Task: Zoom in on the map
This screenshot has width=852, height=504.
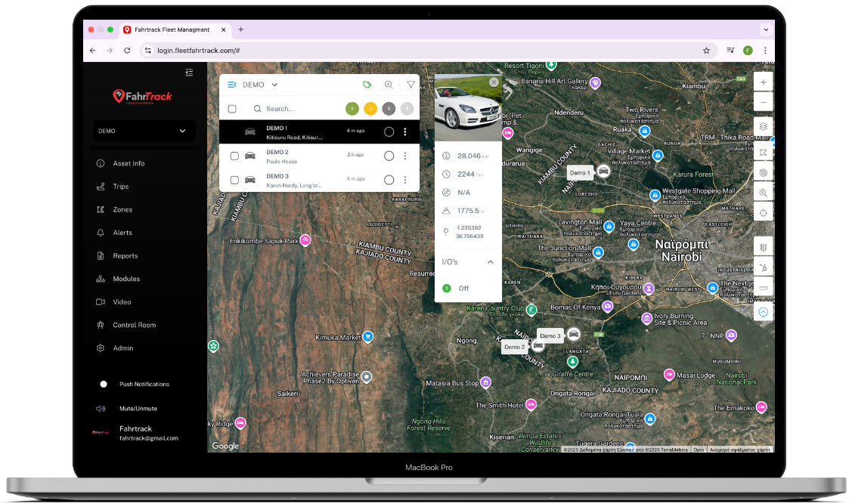Action: tap(764, 82)
